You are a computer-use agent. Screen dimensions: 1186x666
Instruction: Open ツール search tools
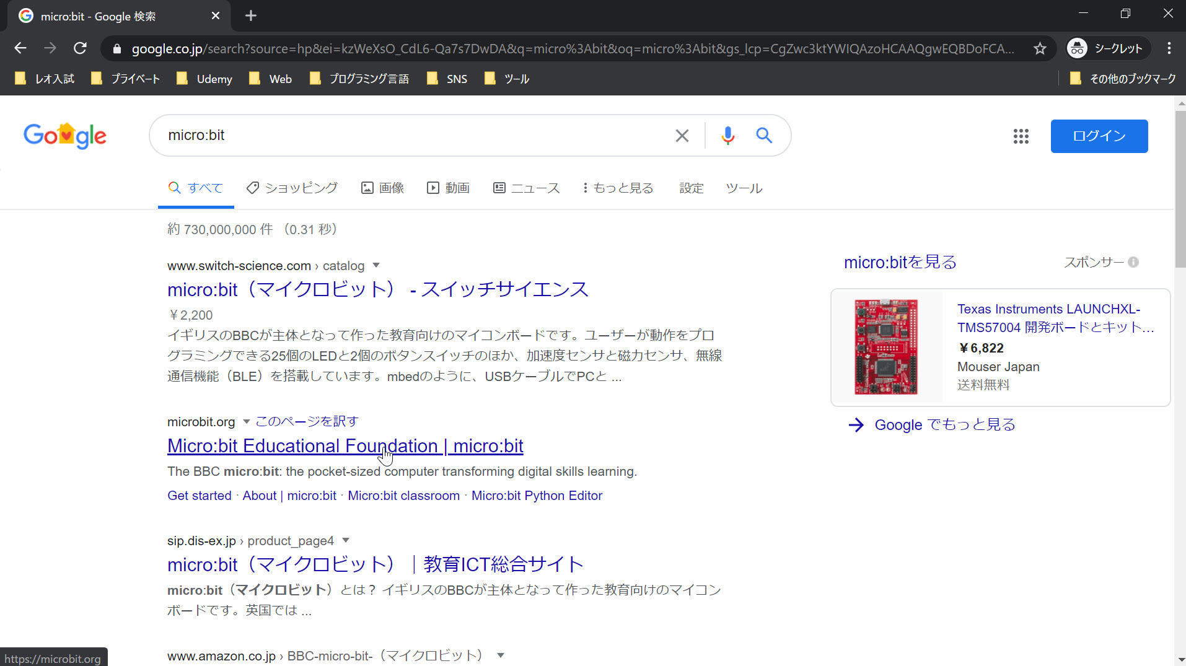click(x=744, y=188)
